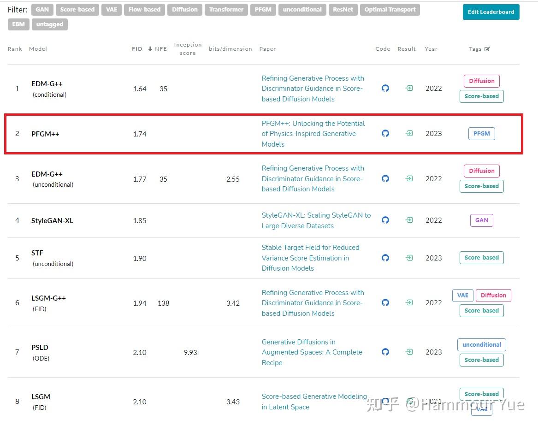Open result link icon for LSGM-G++
Image resolution: width=538 pixels, height=426 pixels.
[x=409, y=303]
